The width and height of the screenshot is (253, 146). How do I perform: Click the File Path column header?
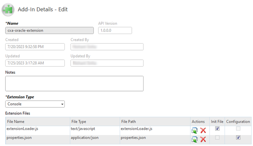coord(155,121)
